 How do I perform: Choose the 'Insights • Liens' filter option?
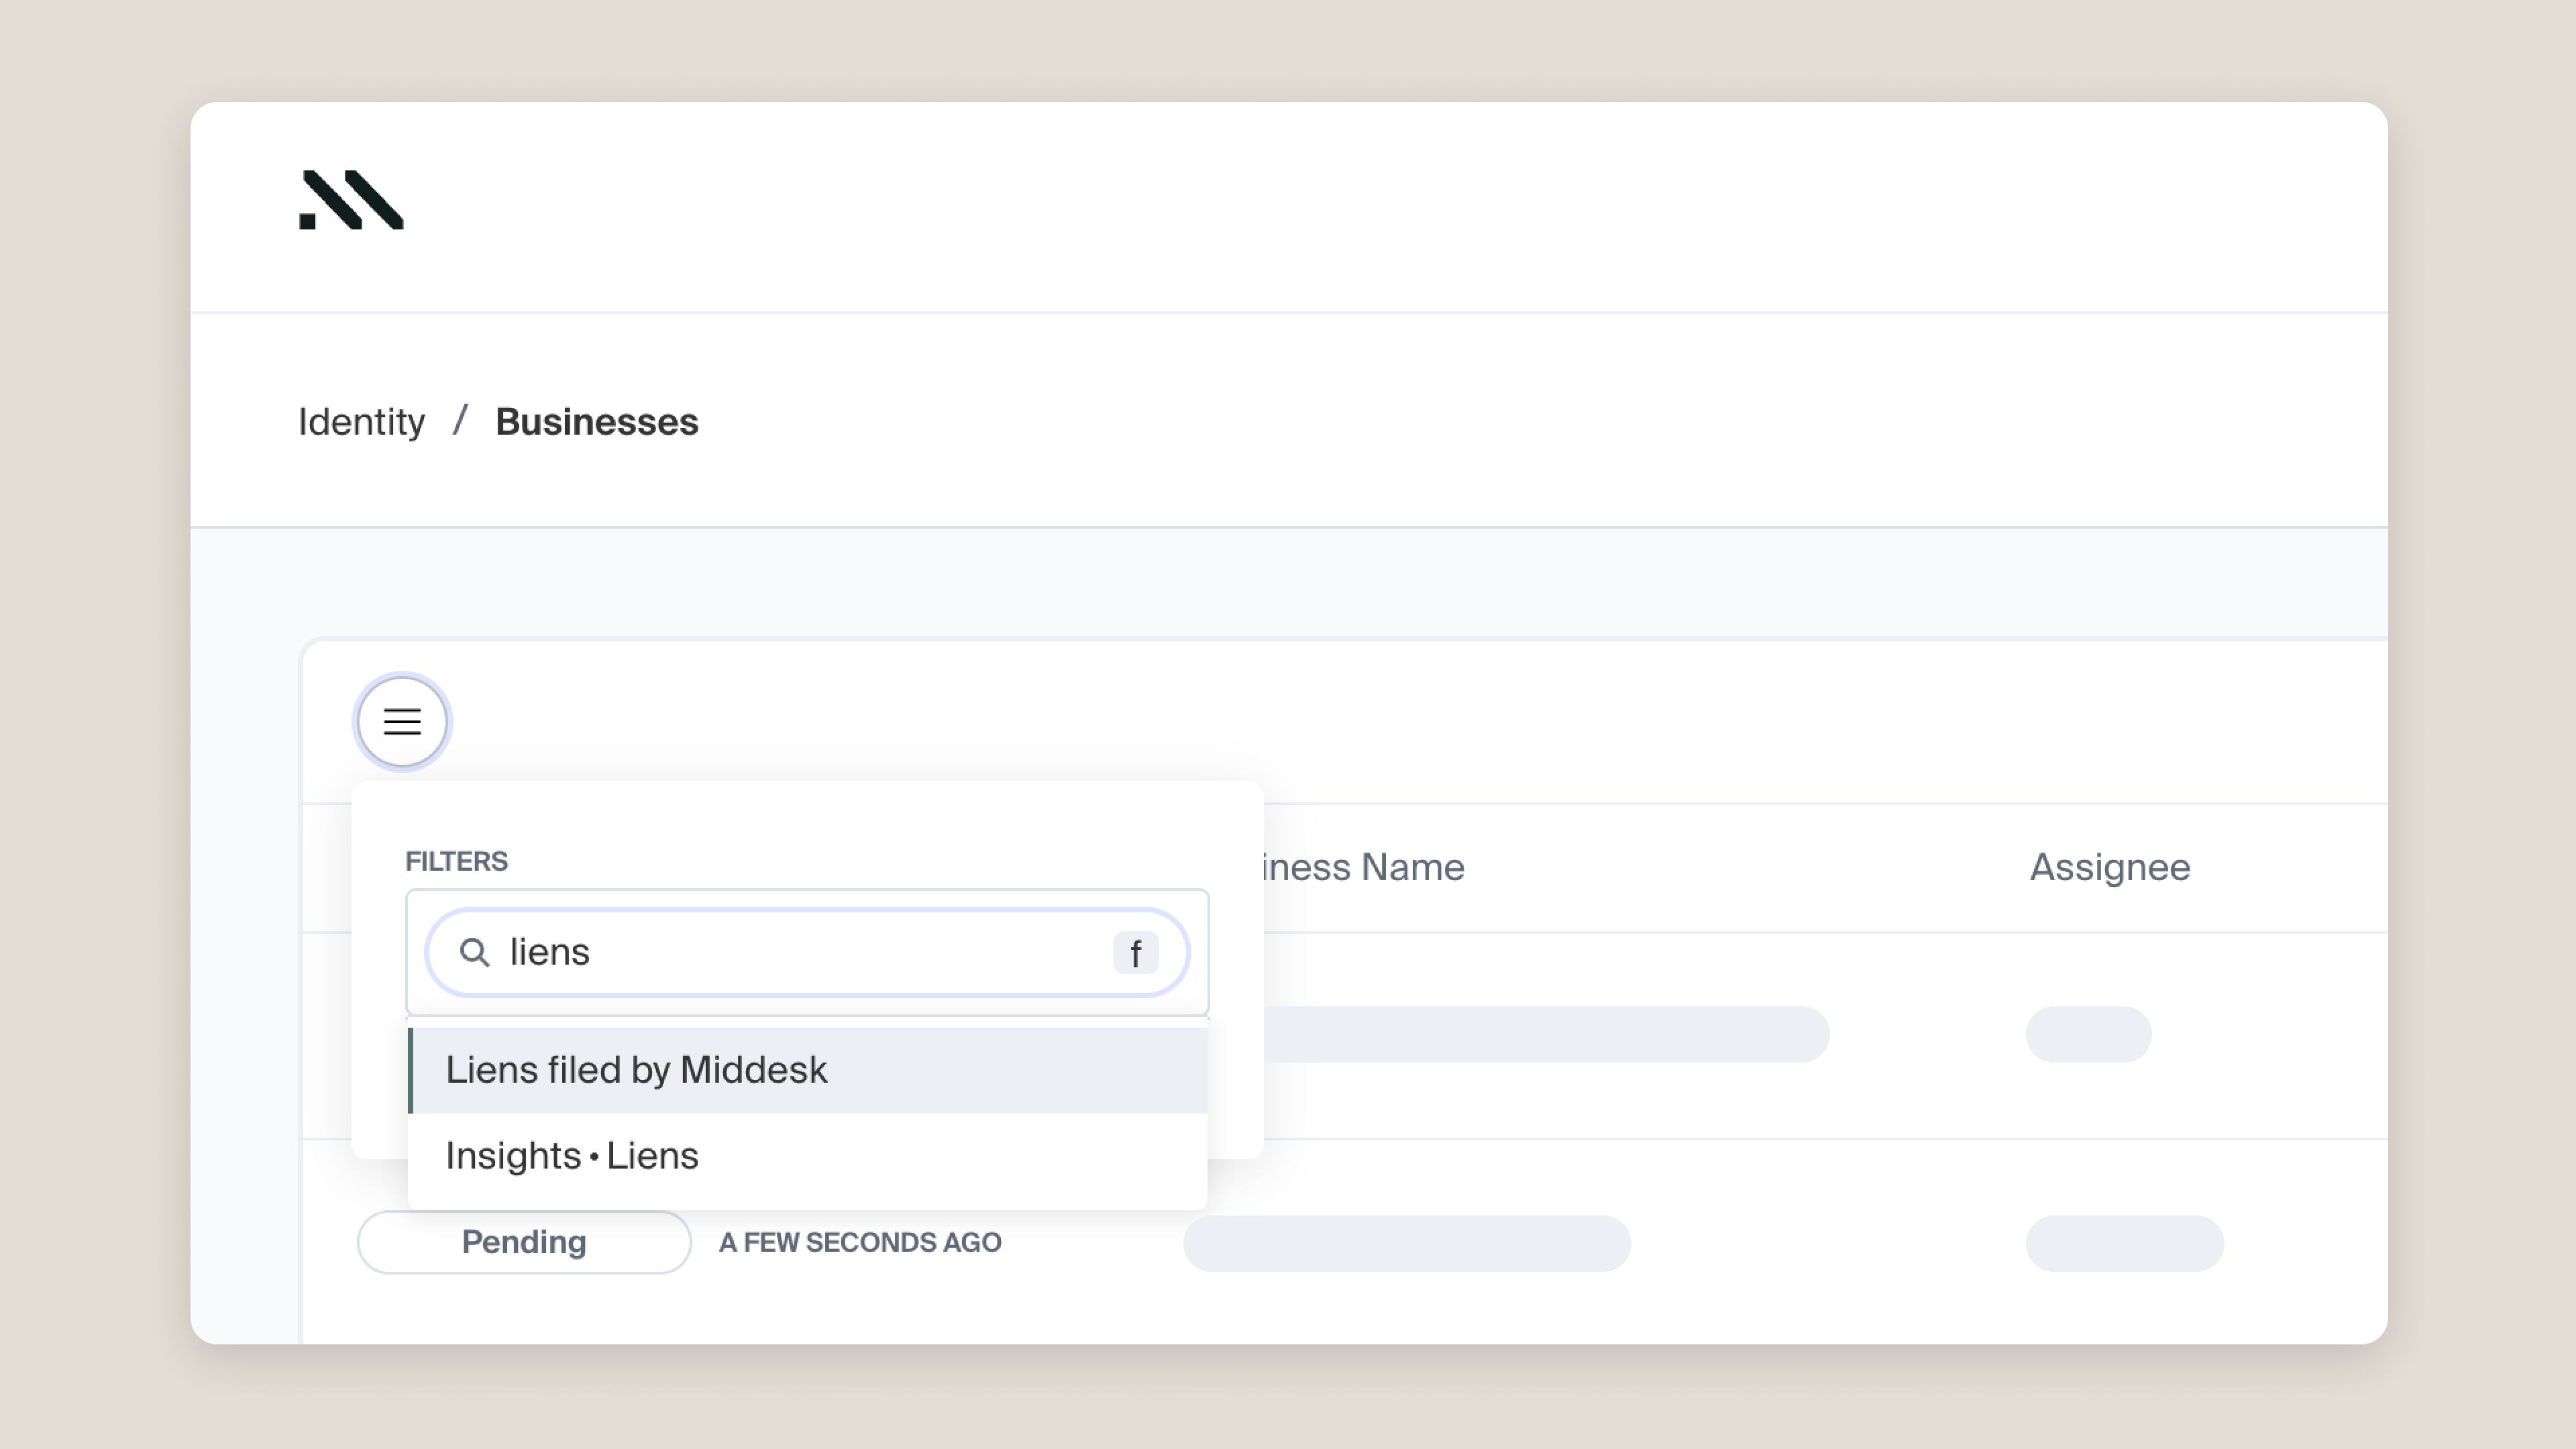coord(808,1156)
